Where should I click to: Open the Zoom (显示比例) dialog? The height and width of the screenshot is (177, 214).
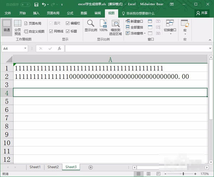tap(91, 26)
